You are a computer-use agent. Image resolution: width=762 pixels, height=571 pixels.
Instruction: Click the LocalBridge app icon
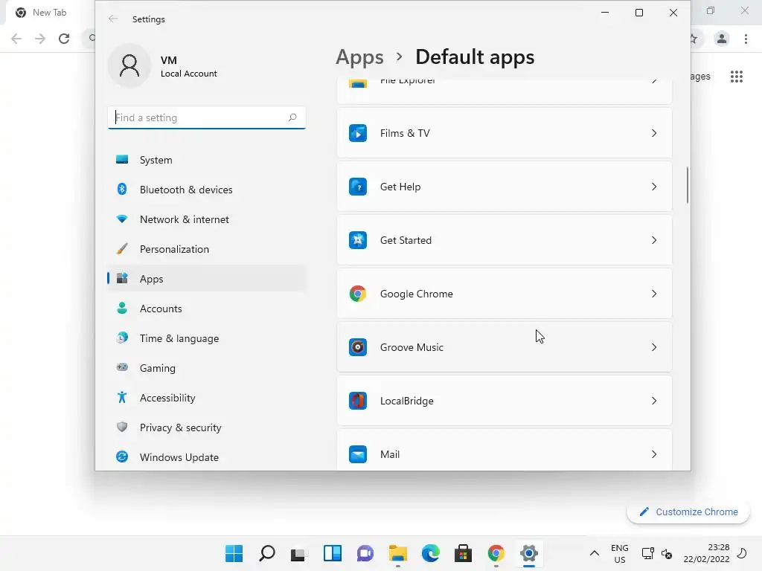358,401
